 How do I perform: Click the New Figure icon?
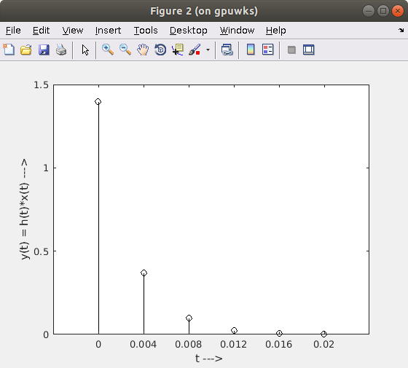9,50
